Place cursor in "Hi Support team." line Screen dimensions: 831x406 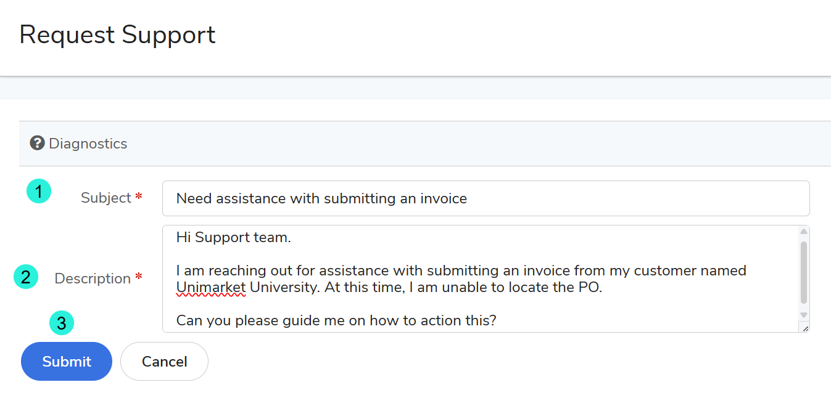tap(233, 237)
